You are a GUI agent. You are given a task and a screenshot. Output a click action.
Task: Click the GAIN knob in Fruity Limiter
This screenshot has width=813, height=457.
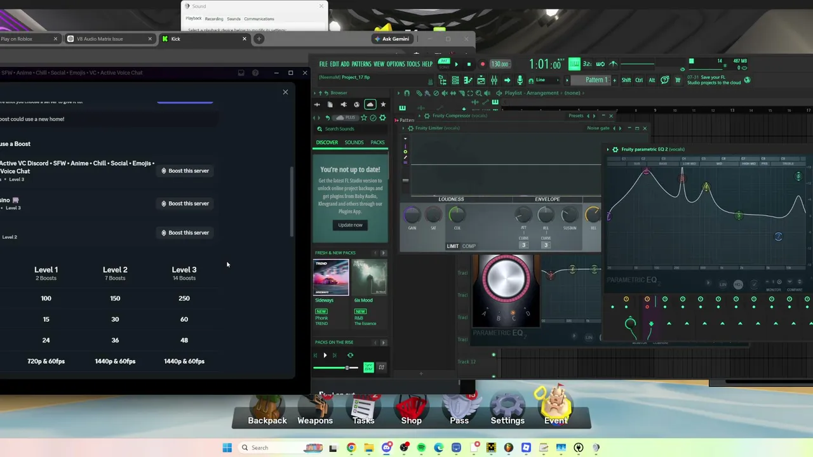pos(412,215)
